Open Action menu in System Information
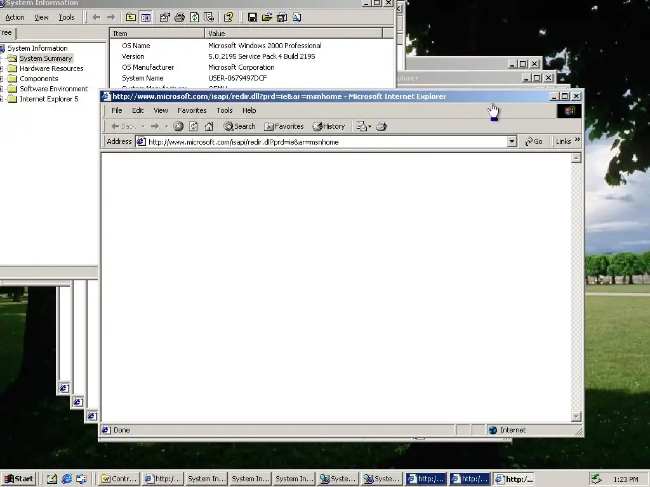The width and height of the screenshot is (650, 487). point(15,17)
